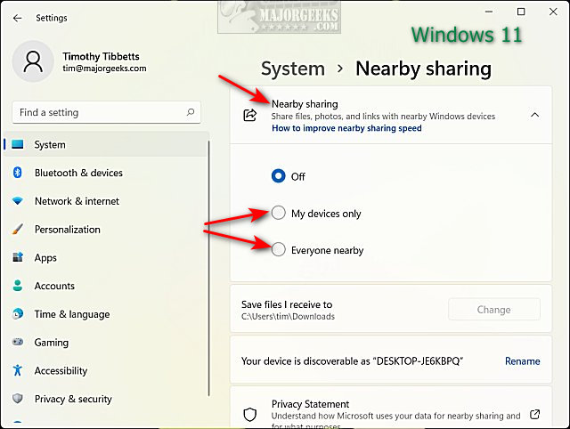The width and height of the screenshot is (570, 429).
Task: Click Nearby sharing page title
Action: tap(424, 69)
